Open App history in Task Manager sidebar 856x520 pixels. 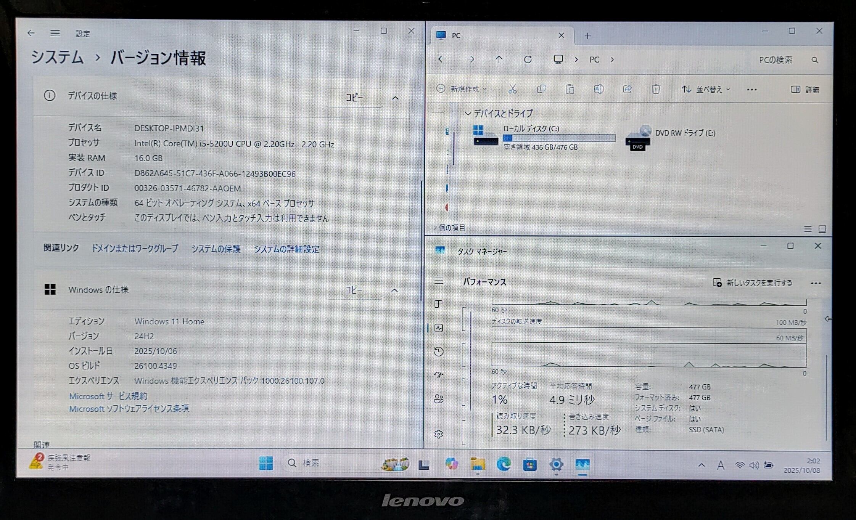click(x=439, y=351)
